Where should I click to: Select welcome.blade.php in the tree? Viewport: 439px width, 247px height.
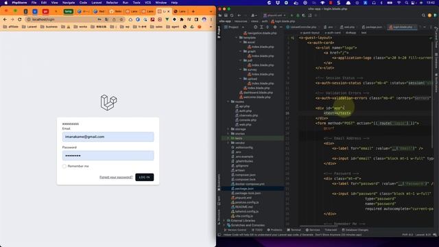pos(255,97)
